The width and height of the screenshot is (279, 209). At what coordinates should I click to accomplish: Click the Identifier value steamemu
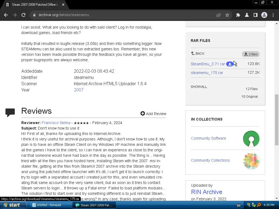pyautogui.click(x=84, y=78)
